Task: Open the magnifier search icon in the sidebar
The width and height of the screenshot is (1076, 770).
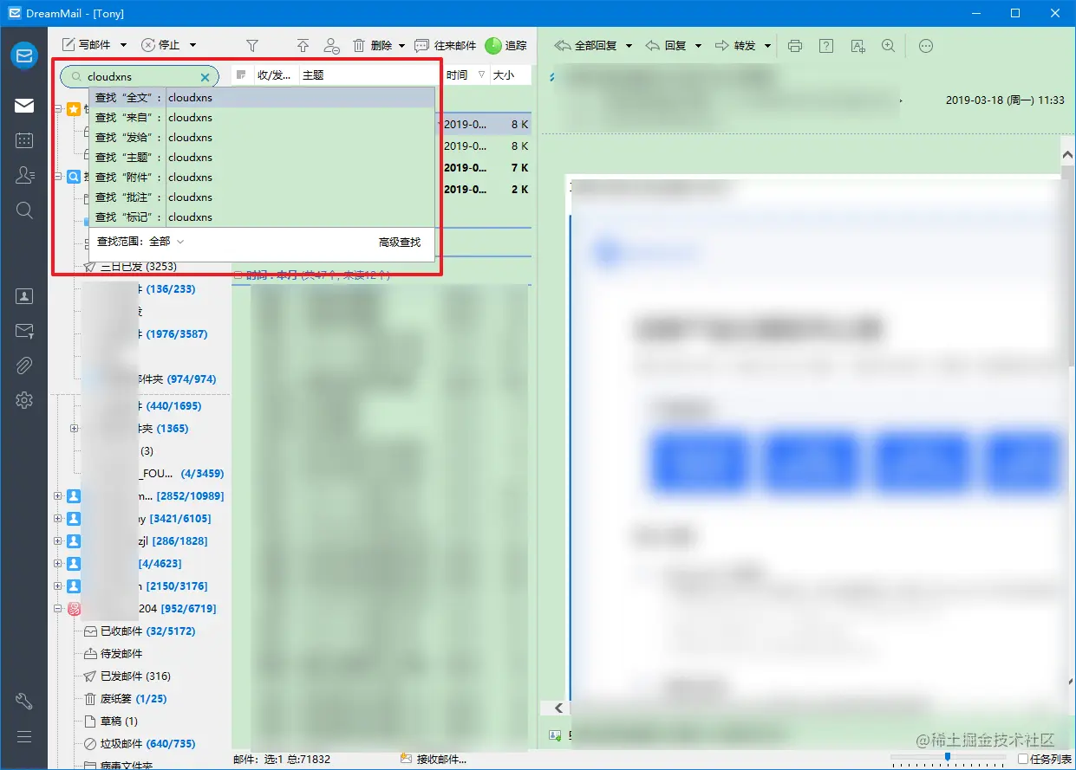Action: click(x=24, y=210)
